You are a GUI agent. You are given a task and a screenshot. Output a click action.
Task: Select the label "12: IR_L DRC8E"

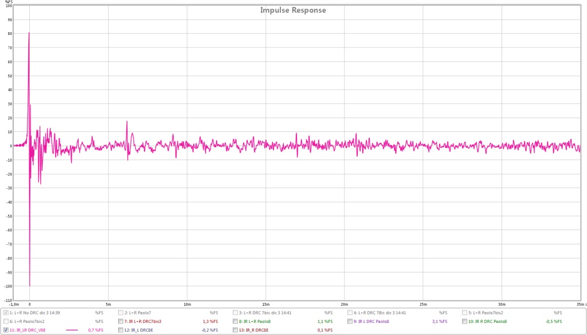point(139,330)
